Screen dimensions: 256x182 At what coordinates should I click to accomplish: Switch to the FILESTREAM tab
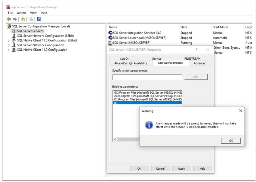[192, 58]
